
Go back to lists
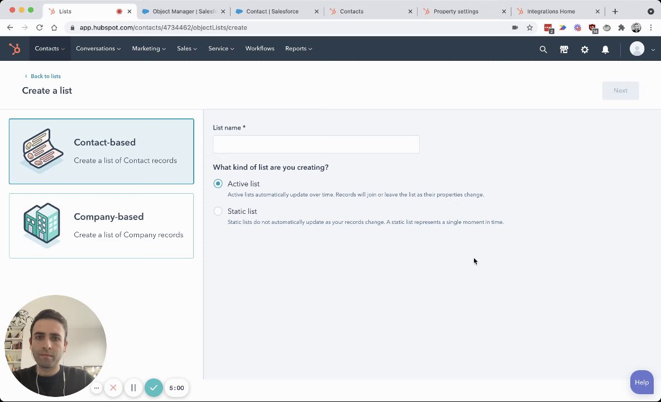45,76
